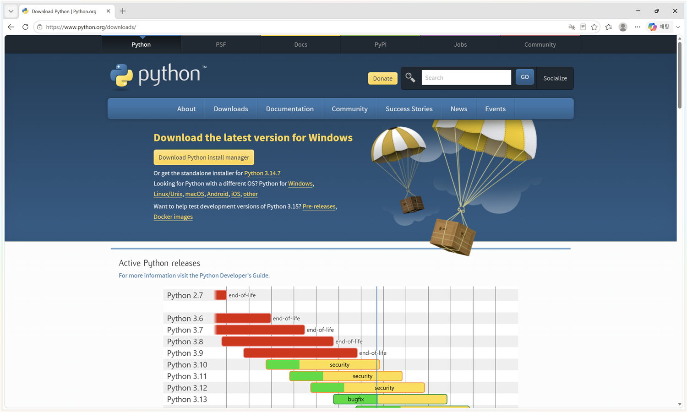Open the favorites list icon

(x=609, y=27)
